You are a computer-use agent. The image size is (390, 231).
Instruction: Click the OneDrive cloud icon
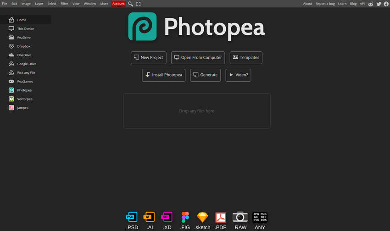click(11, 55)
